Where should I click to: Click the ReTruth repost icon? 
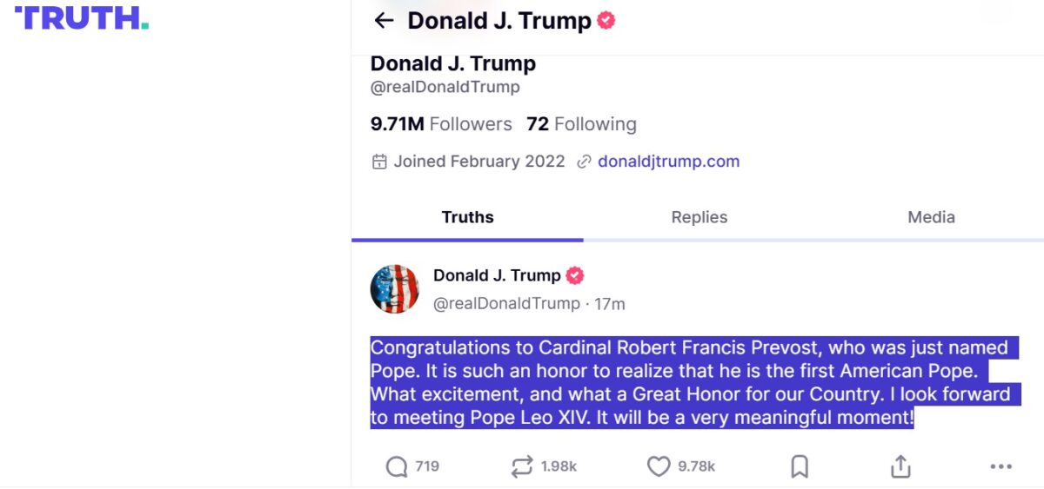521,467
